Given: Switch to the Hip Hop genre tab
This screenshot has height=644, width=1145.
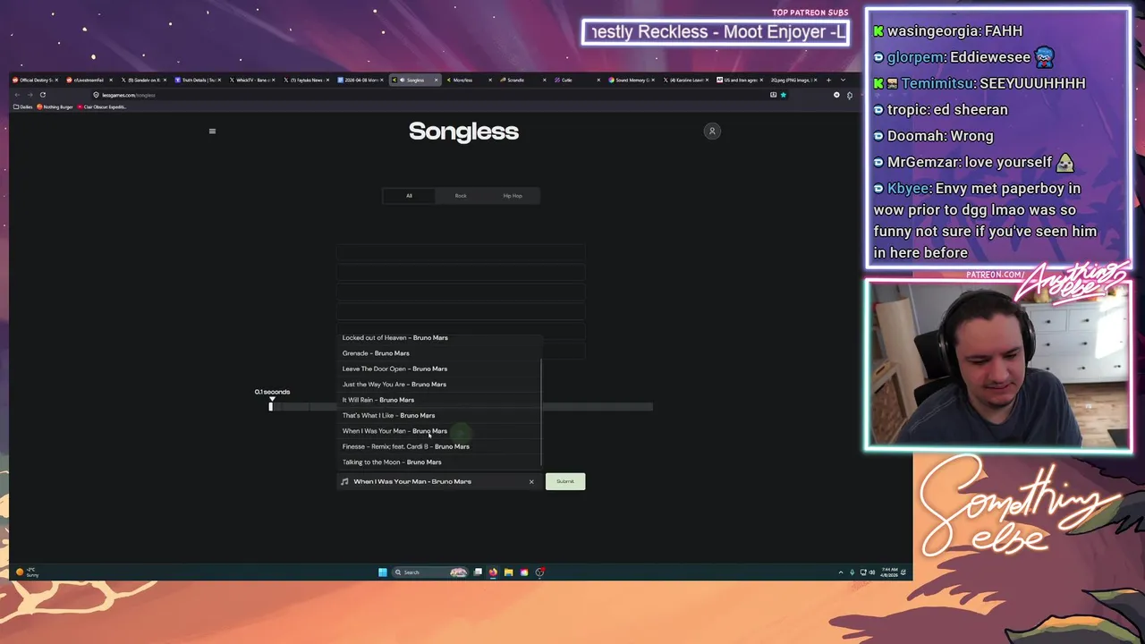Looking at the screenshot, I should tap(513, 196).
